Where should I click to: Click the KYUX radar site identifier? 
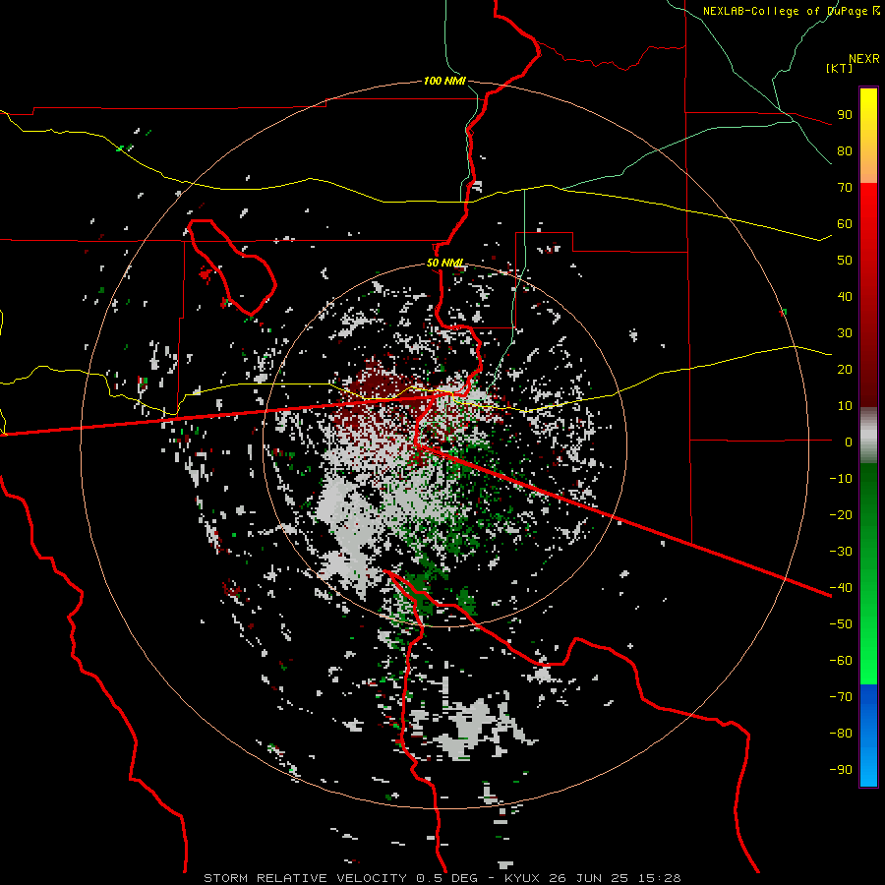point(522,878)
